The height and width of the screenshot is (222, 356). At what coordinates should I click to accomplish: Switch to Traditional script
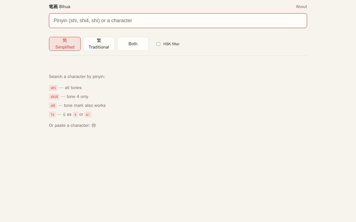tap(99, 44)
